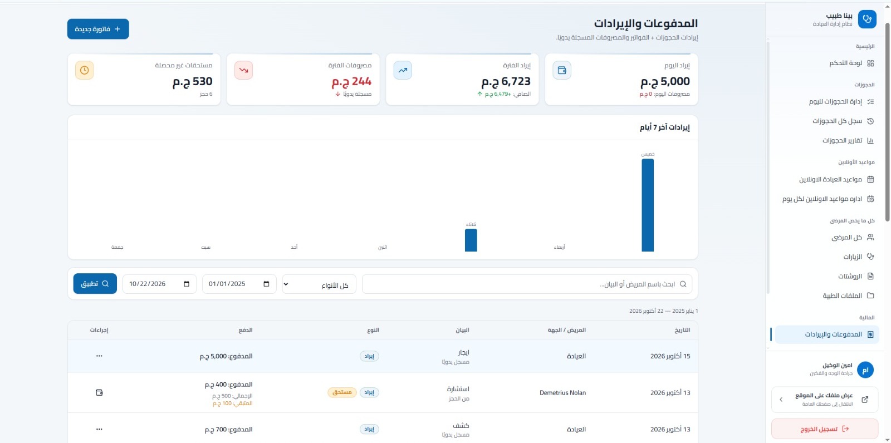Viewport: 891px width, 443px height.
Task: Click the فاتورة جديدة new invoice button
Action: pos(98,29)
